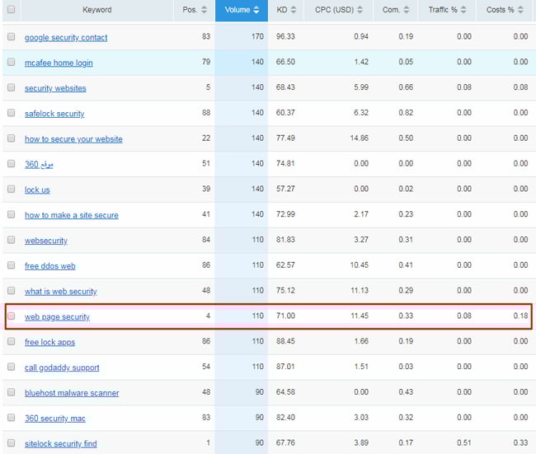Check the google security contact row
536x454 pixels.
pyautogui.click(x=12, y=36)
